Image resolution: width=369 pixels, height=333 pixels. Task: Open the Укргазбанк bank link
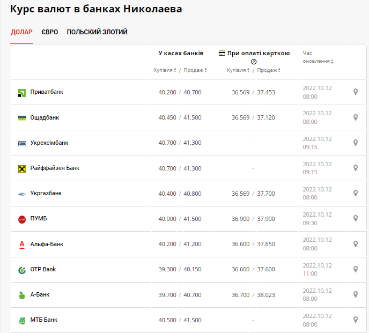tap(46, 193)
